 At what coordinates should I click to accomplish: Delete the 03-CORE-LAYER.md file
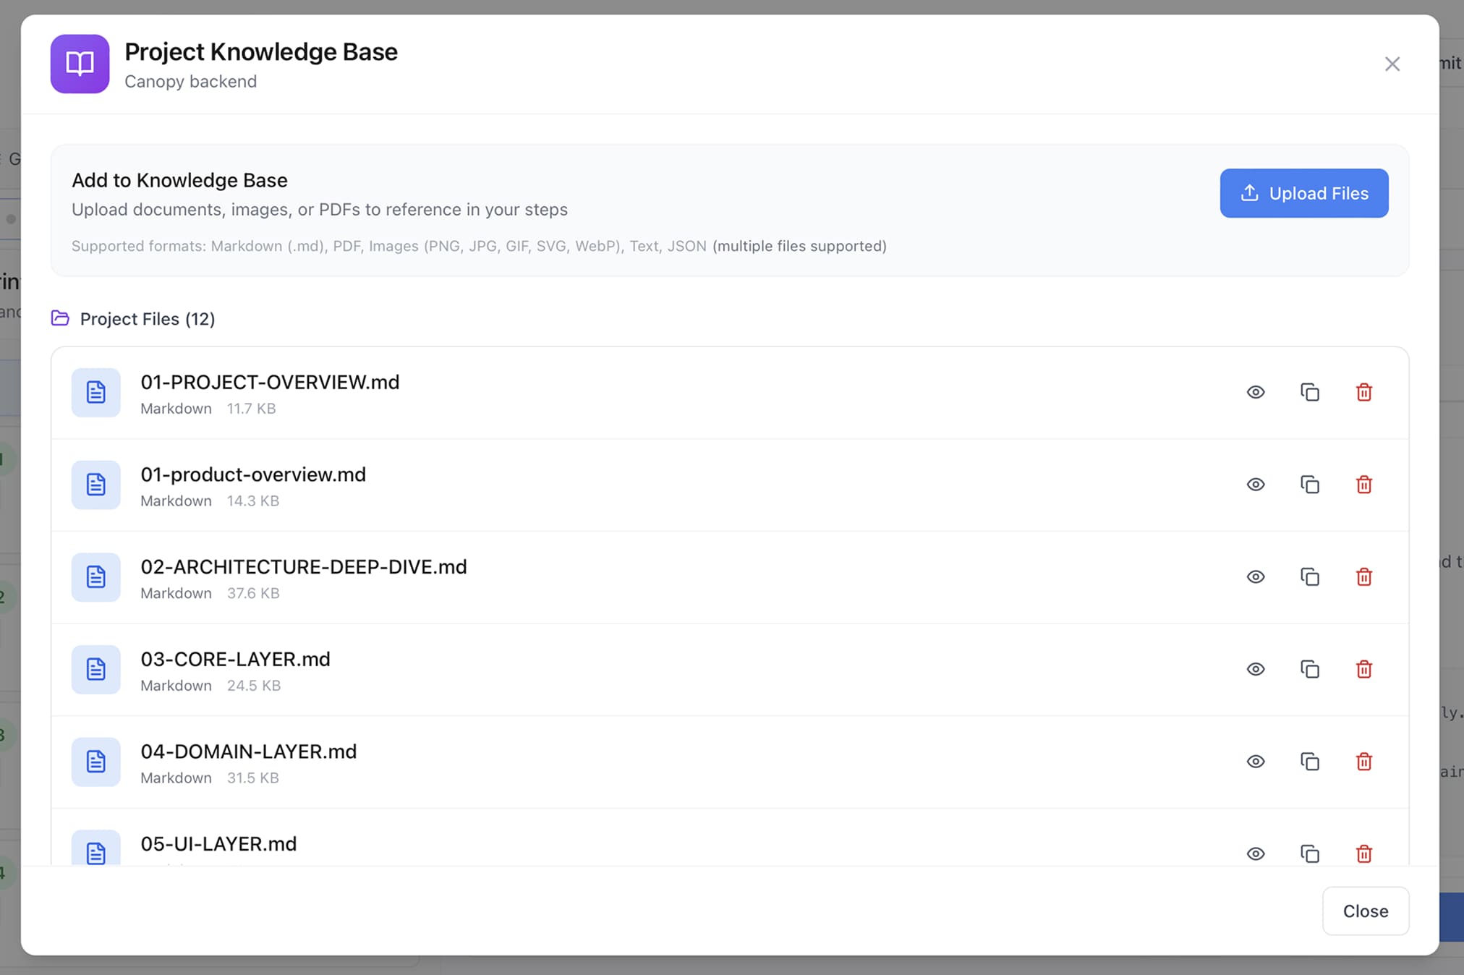point(1364,669)
